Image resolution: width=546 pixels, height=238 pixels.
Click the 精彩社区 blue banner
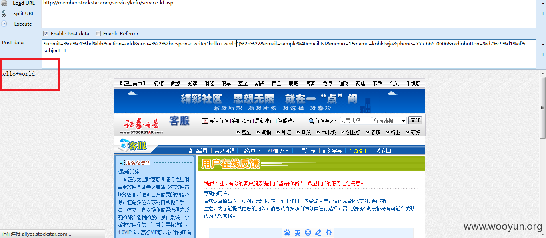(x=269, y=101)
